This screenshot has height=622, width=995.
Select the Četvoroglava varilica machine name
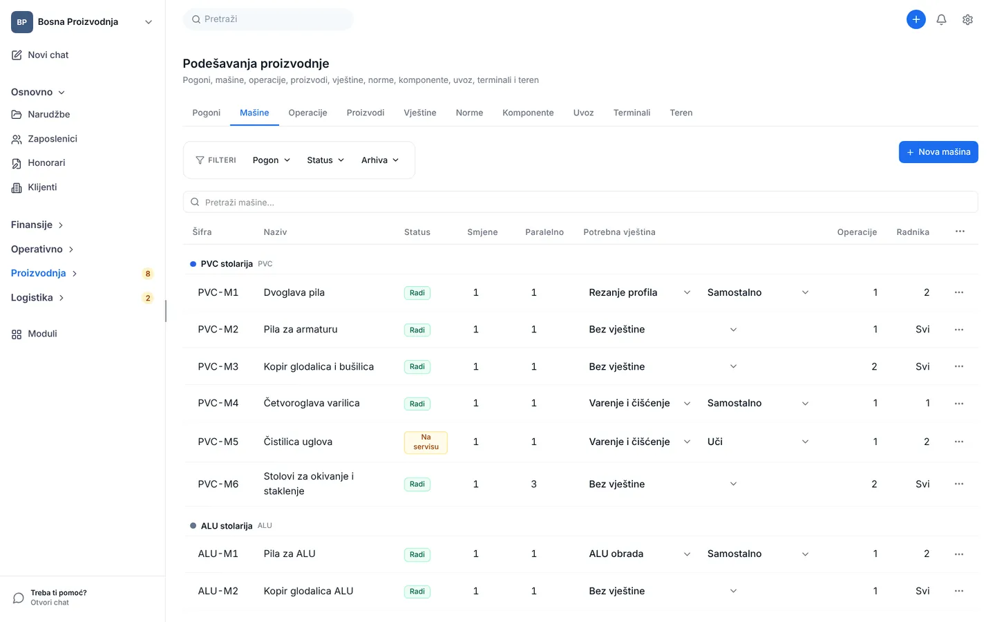(x=312, y=404)
